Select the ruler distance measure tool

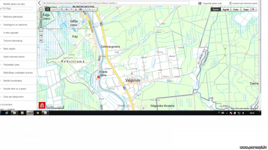point(57,10)
